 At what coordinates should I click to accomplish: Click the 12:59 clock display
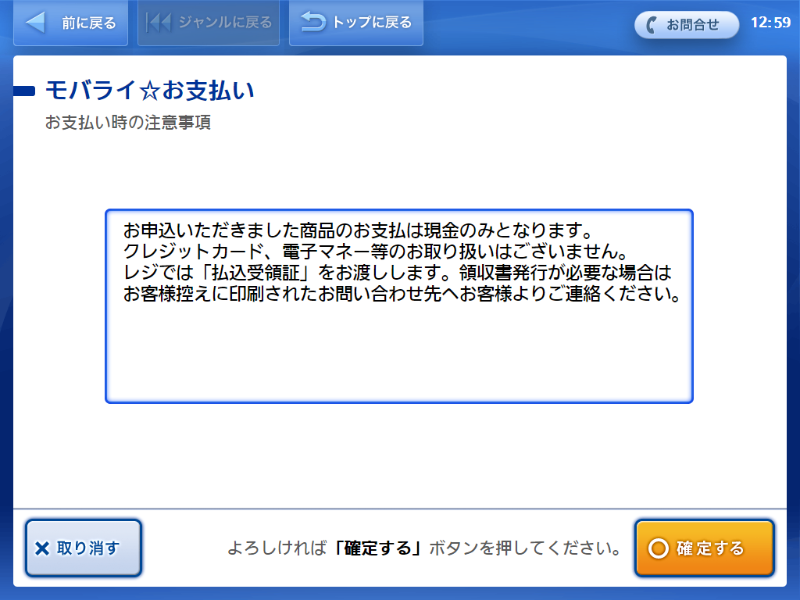click(x=770, y=23)
